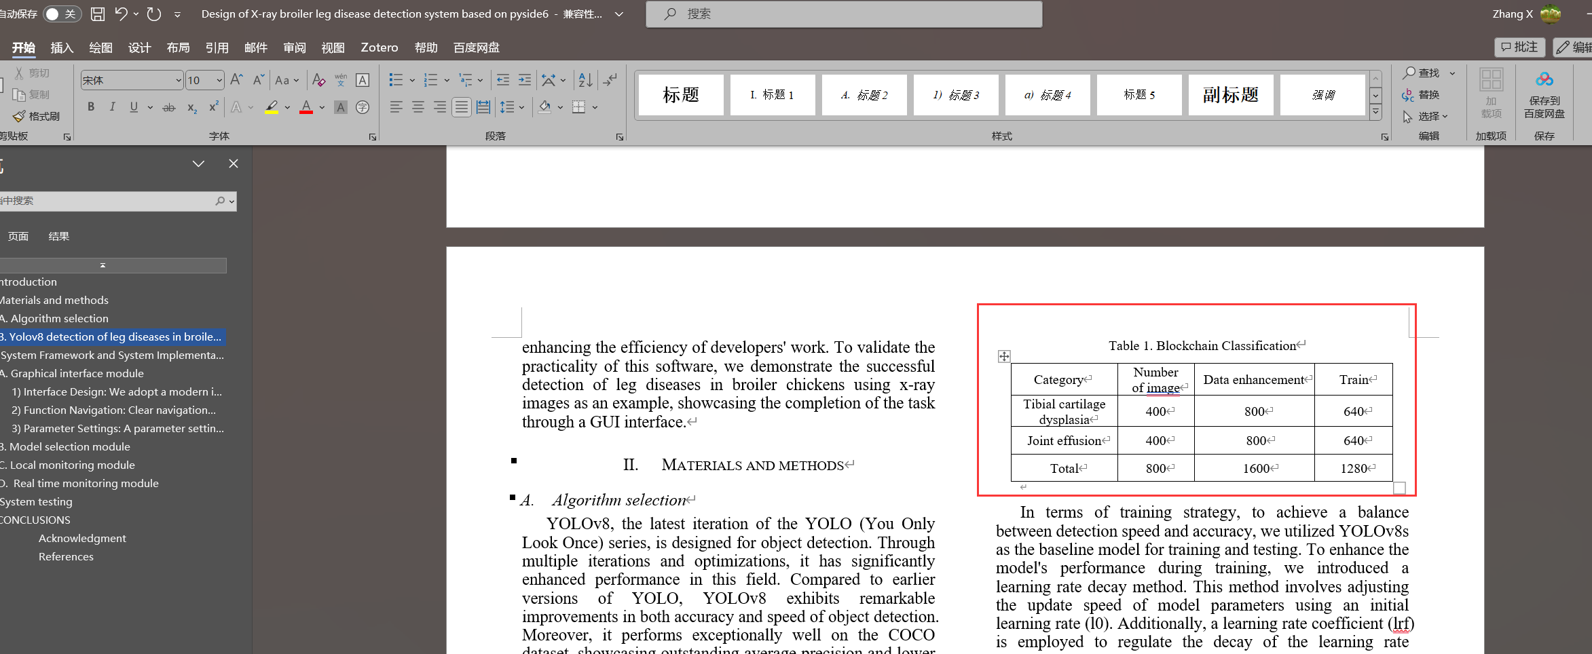Open the 选择 select dropdown
Screen dimensions: 1592x654
[x=1426, y=116]
